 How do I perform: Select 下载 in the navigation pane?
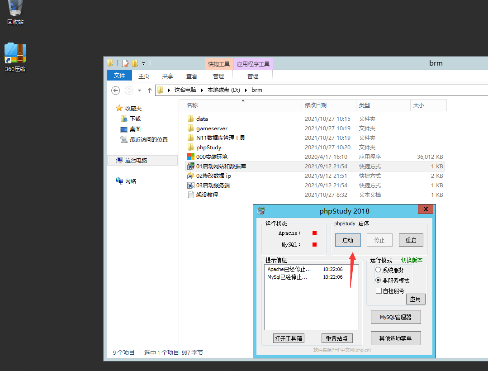(135, 119)
